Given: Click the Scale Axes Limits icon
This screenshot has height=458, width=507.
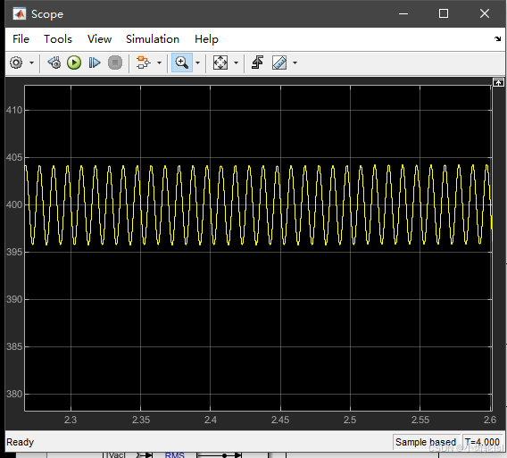Looking at the screenshot, I should pos(220,62).
